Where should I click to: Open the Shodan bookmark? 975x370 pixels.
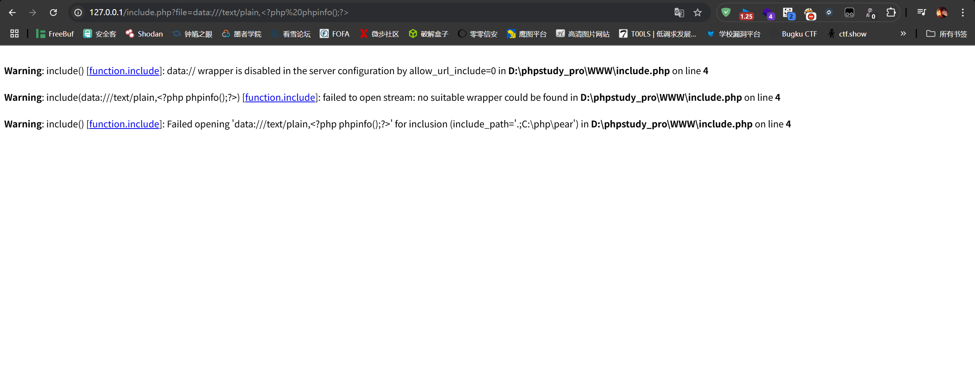coord(144,34)
